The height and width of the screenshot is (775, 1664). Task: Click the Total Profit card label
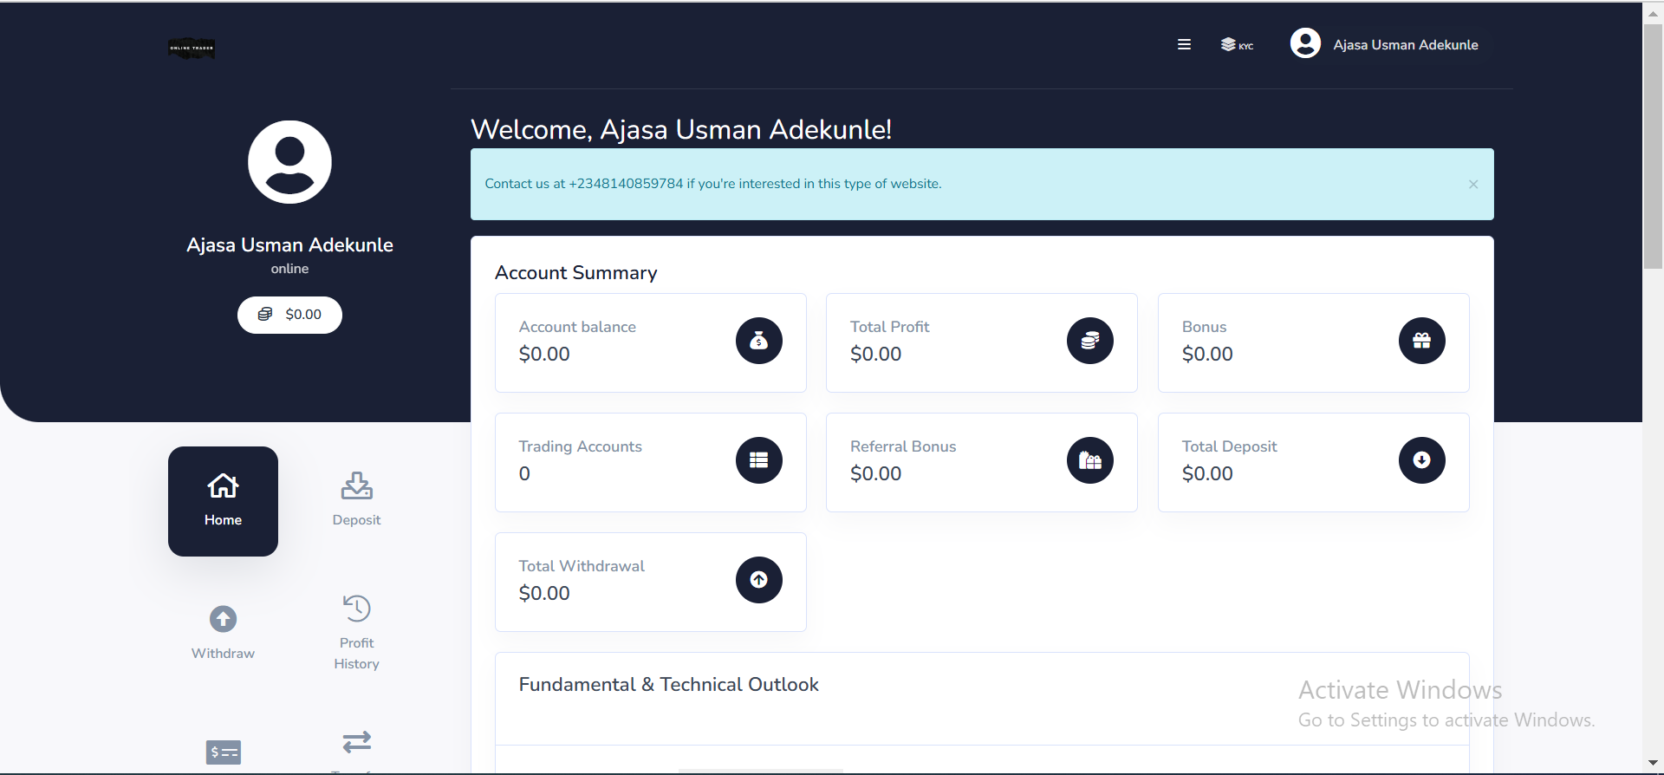[x=889, y=327]
